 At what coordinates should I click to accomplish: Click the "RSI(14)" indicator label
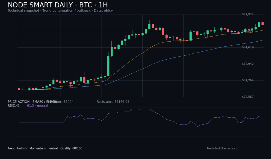13,106
